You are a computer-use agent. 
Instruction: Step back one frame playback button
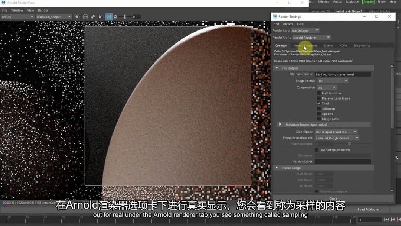[393, 219]
